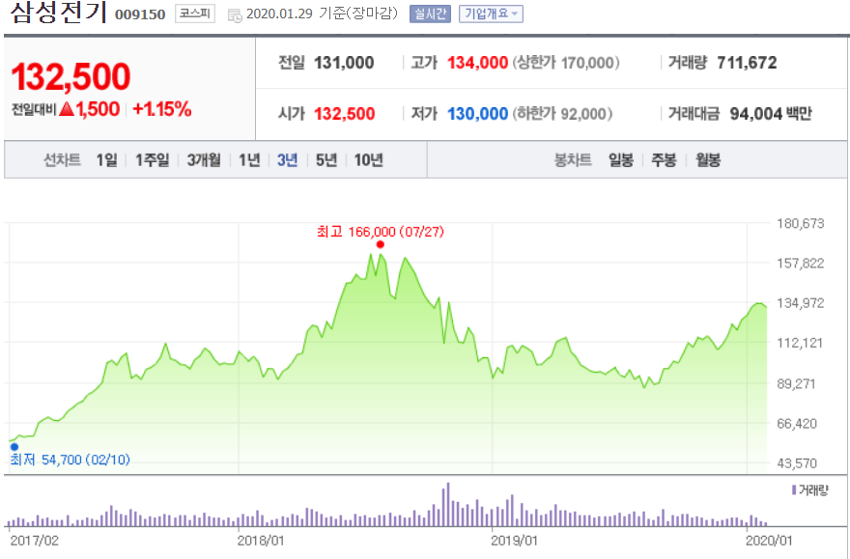This screenshot has width=850, height=559.
Task: Click the blue 최저 54,700 low marker
Action: tap(14, 447)
